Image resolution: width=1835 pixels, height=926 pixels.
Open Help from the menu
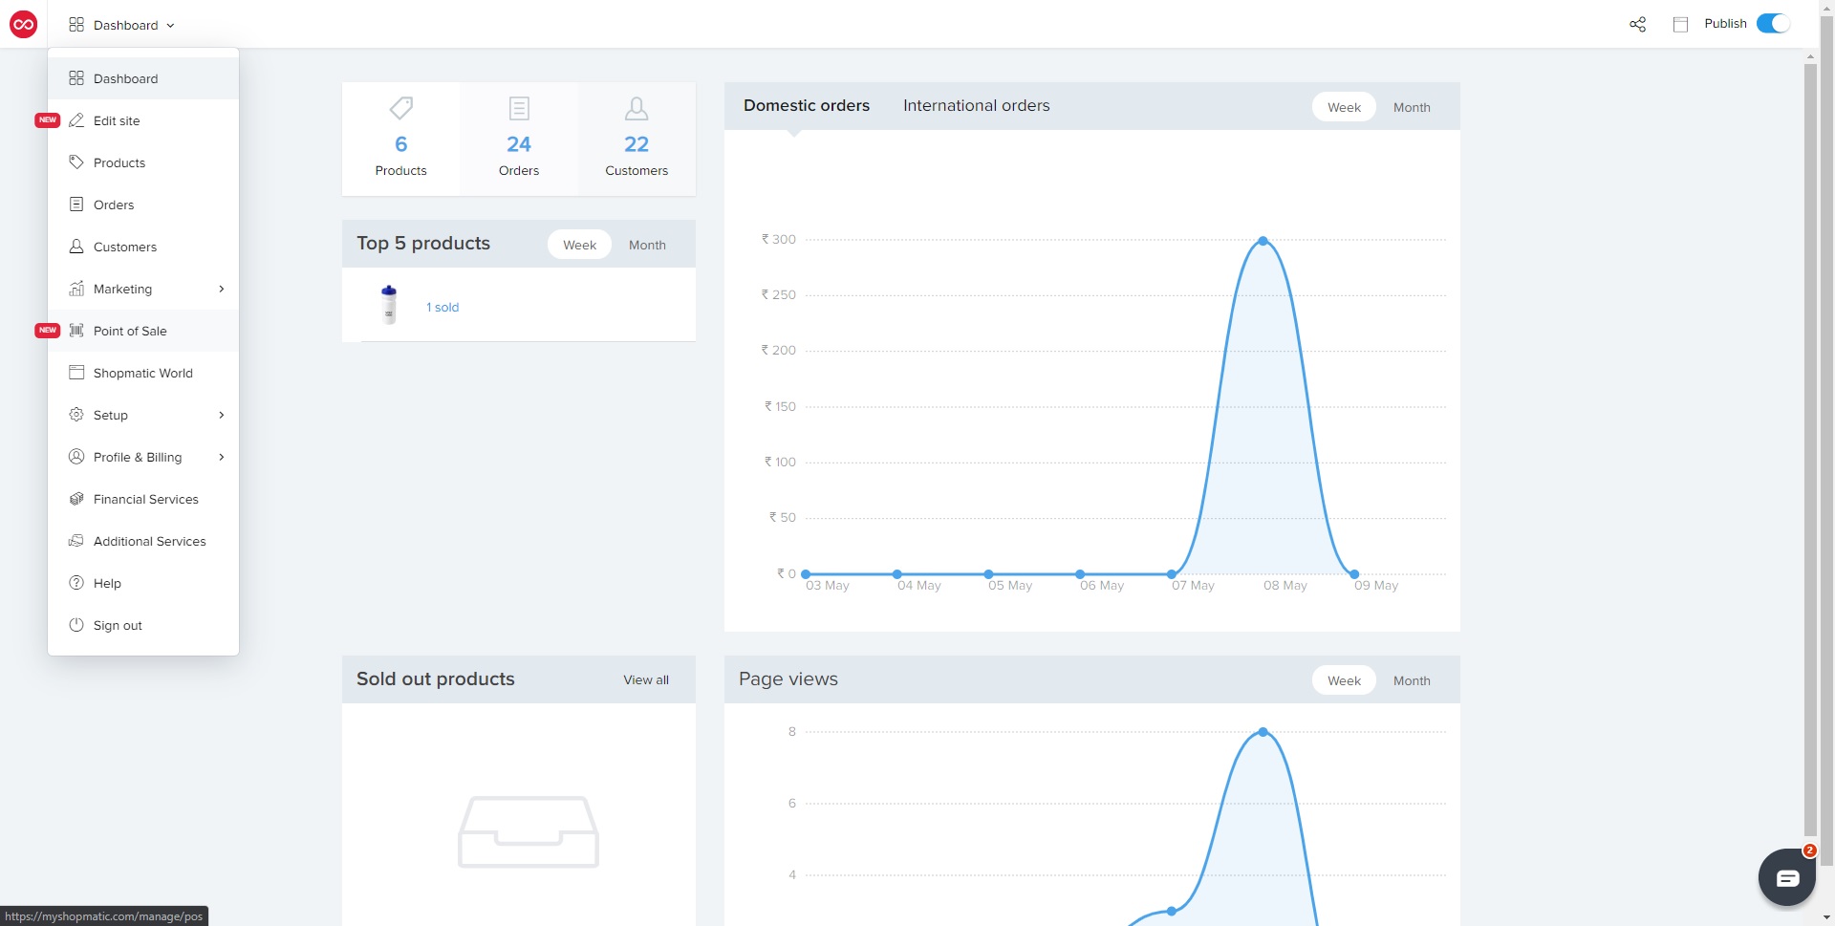point(143,583)
